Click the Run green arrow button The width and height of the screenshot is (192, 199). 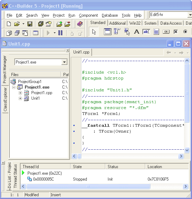pyautogui.click(x=48, y=33)
